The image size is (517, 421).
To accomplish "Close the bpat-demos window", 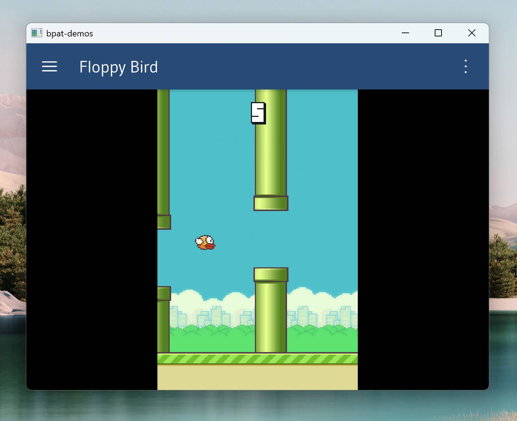I will coord(472,33).
